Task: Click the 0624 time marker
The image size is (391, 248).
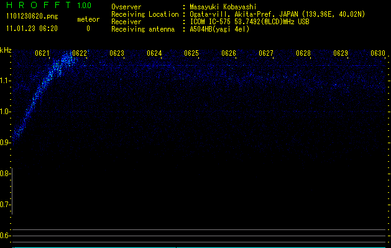Action: 154,53
